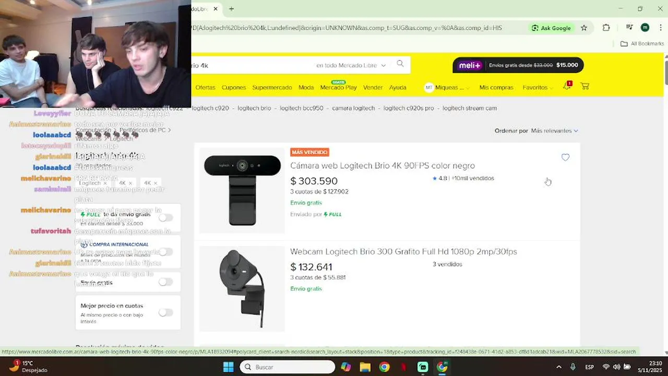Bookmark this page with the star
The image size is (668, 376).
pyautogui.click(x=584, y=28)
